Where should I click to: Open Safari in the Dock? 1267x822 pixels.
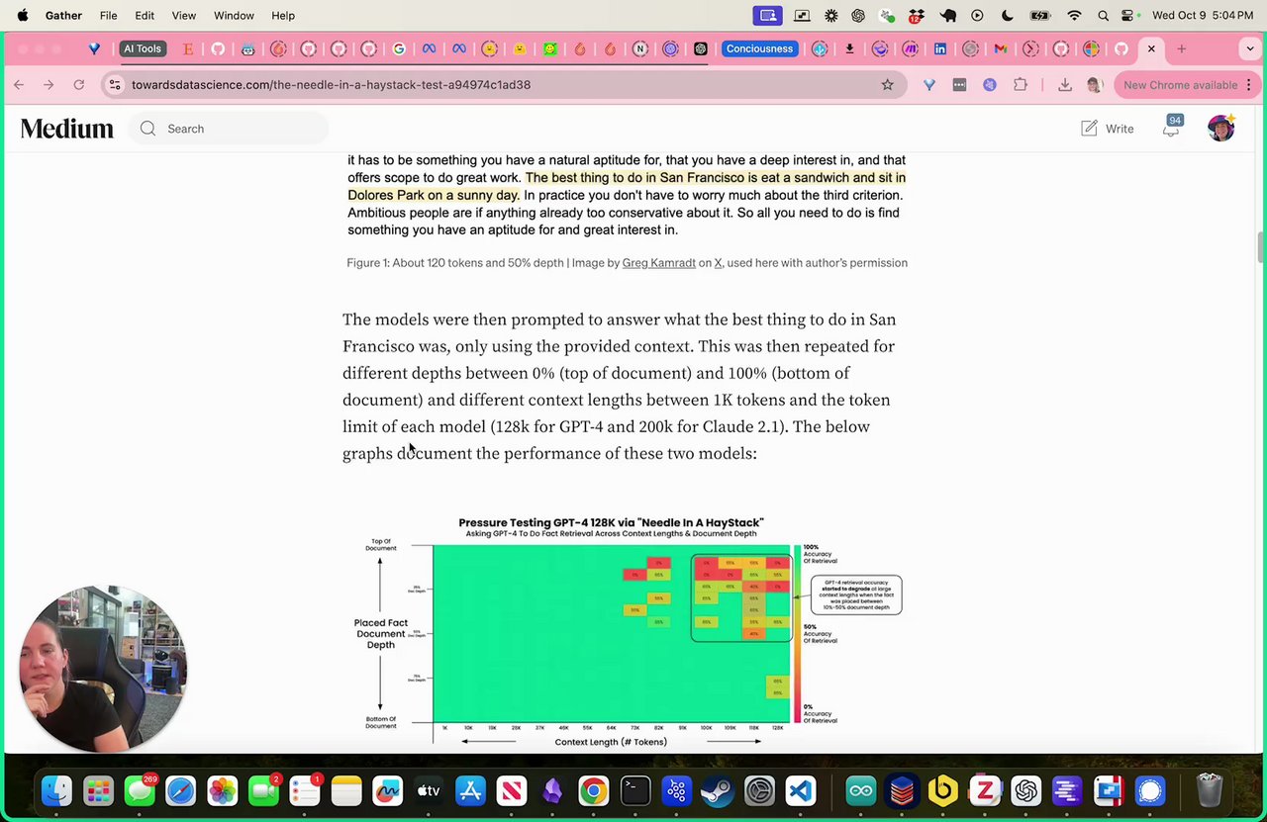(x=181, y=791)
